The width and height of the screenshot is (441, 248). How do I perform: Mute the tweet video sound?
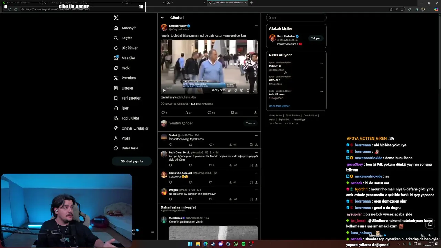[x=235, y=90]
